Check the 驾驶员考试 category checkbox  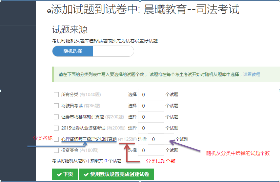click(56, 106)
